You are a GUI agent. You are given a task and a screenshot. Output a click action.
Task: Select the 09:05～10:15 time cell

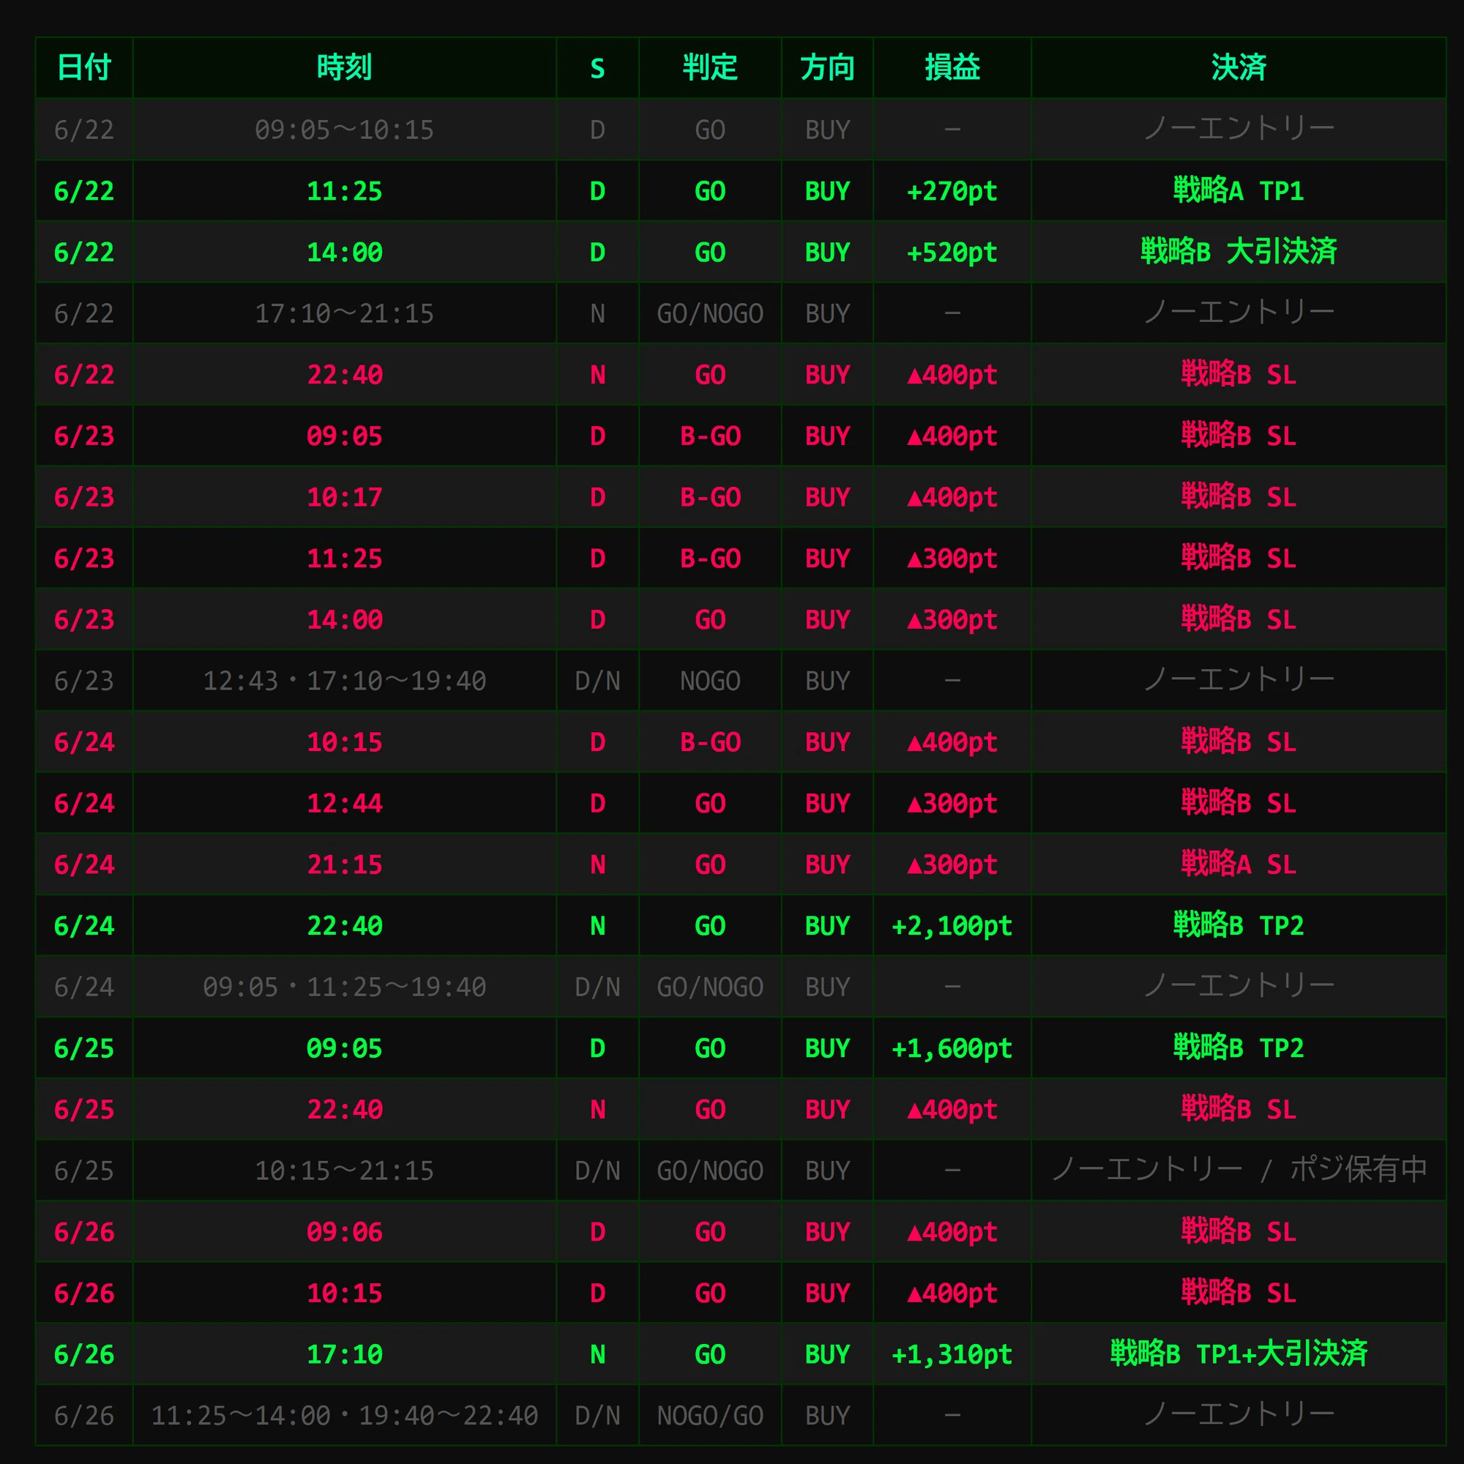(x=345, y=130)
